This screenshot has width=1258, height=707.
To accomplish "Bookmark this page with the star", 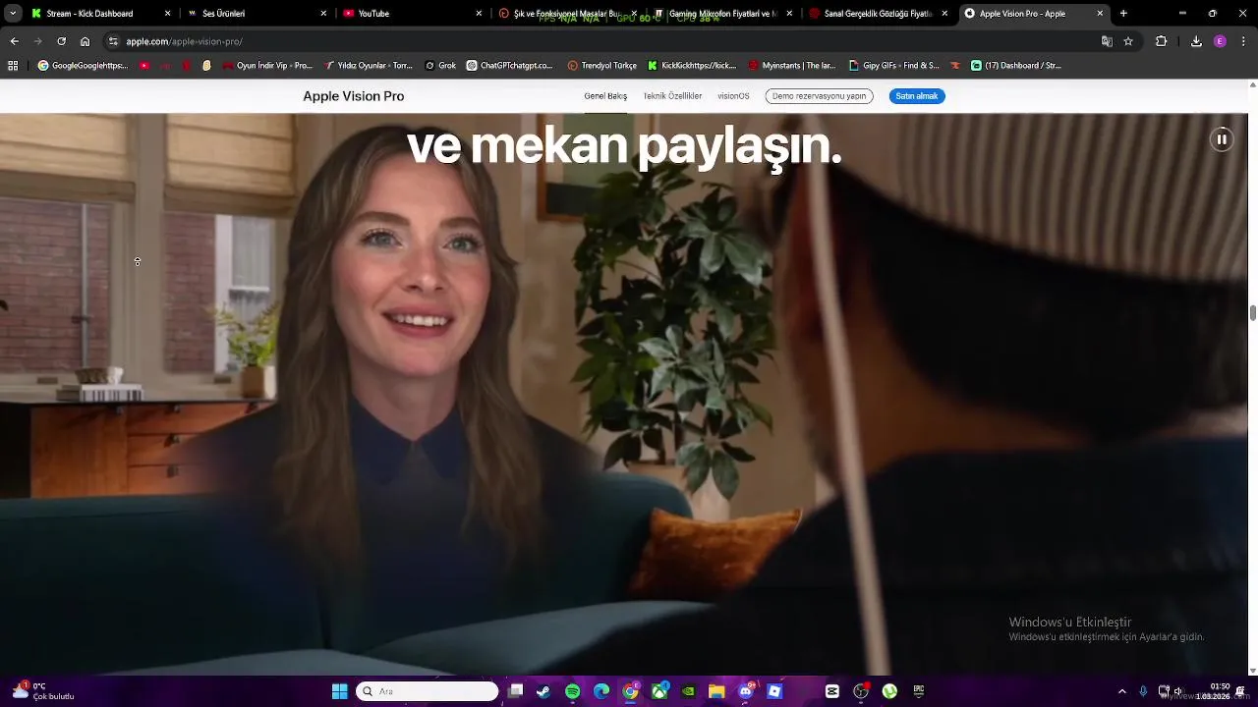I will pos(1128,41).
